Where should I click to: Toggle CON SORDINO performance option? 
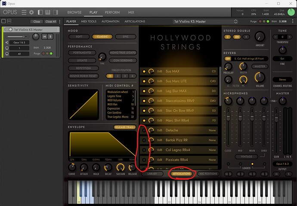point(123,61)
